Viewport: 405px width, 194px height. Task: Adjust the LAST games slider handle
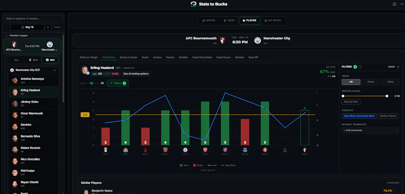click(92, 83)
